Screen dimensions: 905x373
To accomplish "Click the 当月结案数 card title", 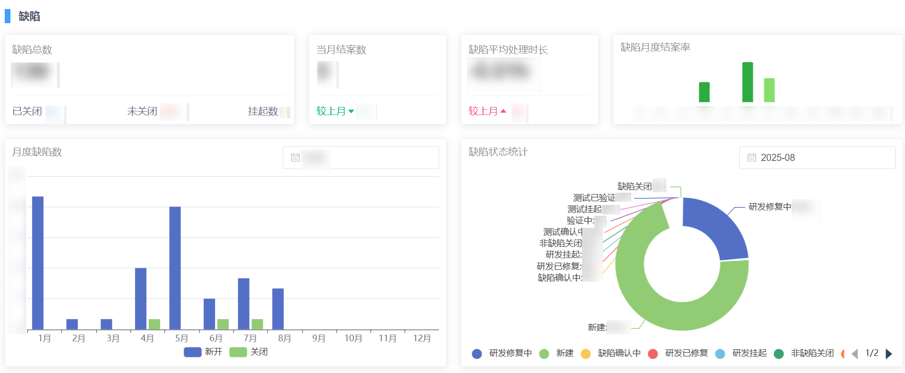I will [x=341, y=50].
